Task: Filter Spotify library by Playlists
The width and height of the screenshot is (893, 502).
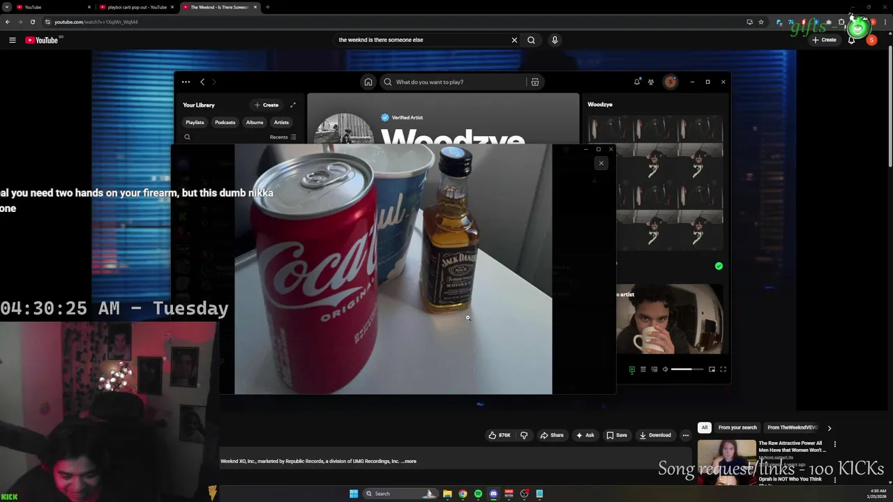Action: (195, 122)
